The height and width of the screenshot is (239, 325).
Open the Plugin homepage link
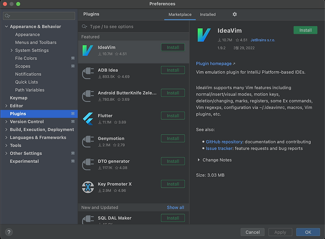[x=214, y=64]
